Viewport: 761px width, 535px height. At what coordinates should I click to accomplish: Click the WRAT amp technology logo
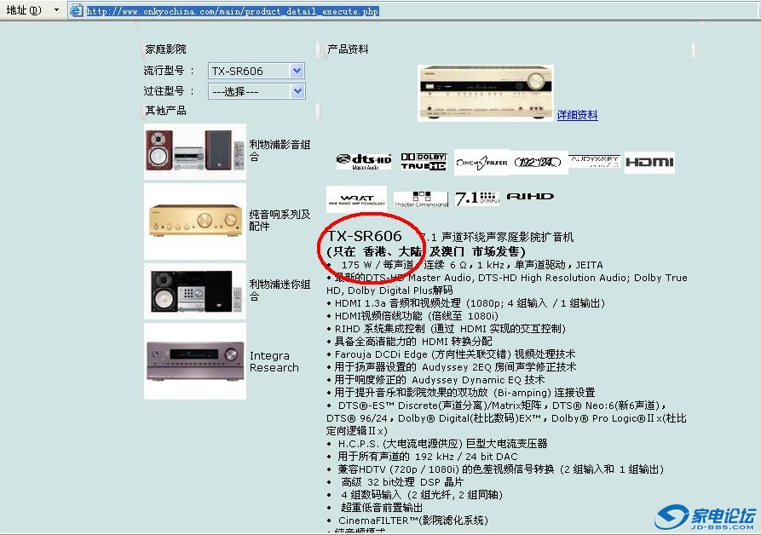coord(357,198)
